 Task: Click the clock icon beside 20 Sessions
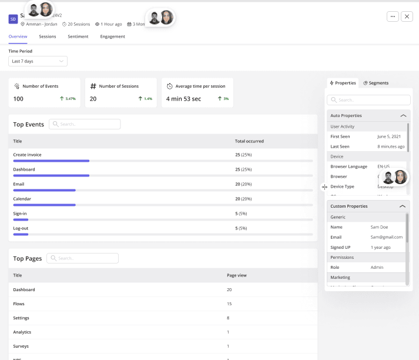pos(65,24)
